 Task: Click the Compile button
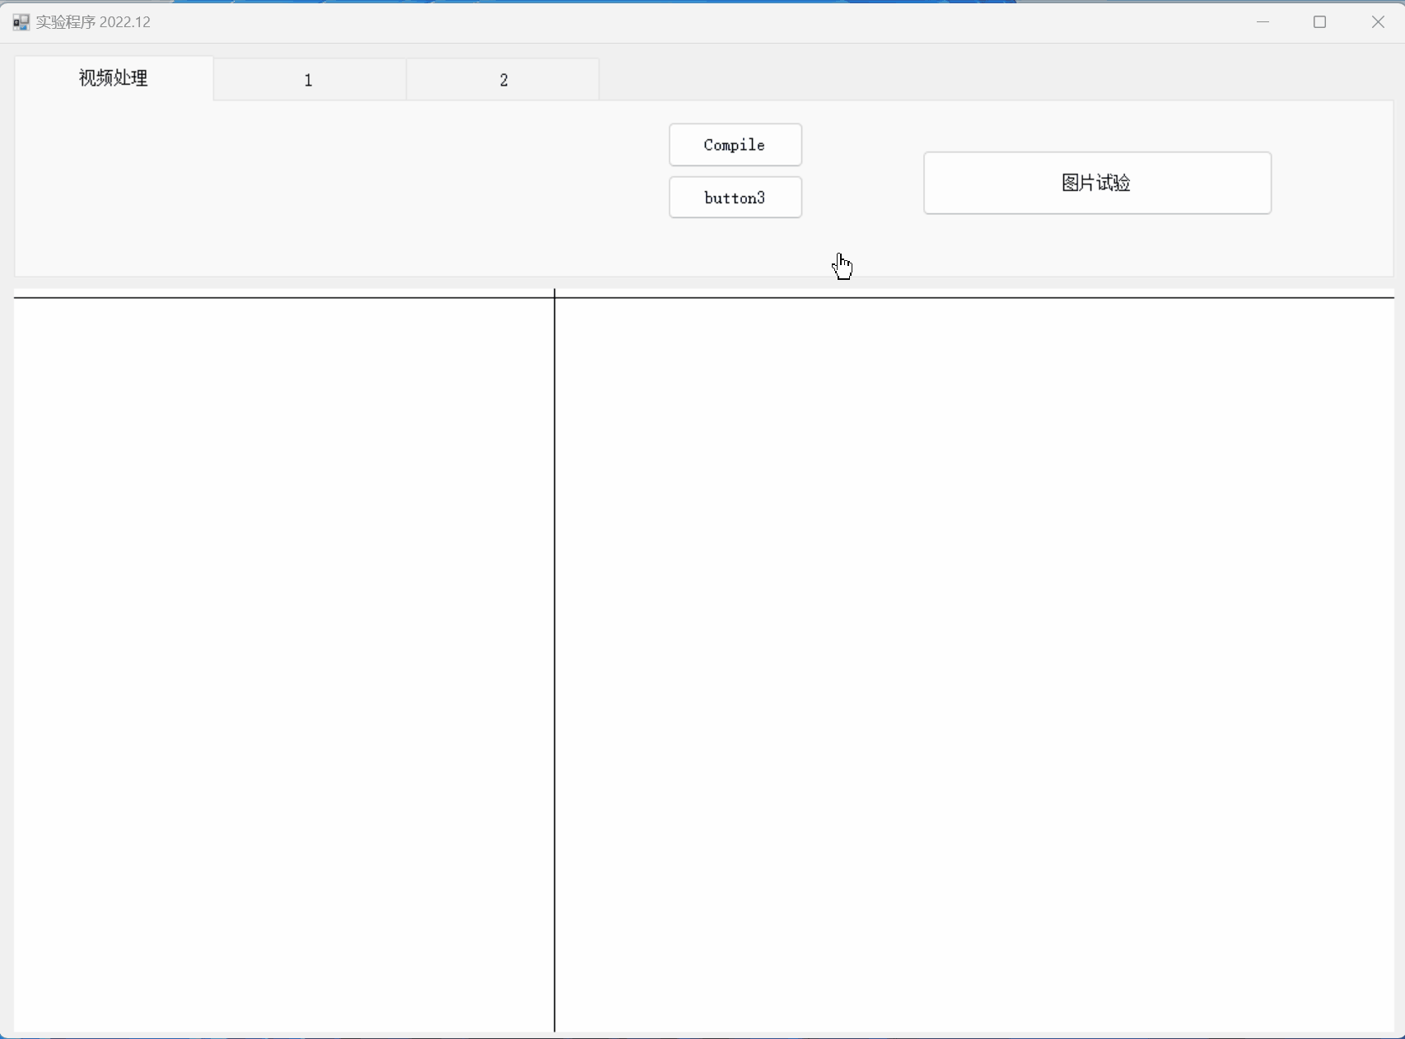[x=735, y=145]
